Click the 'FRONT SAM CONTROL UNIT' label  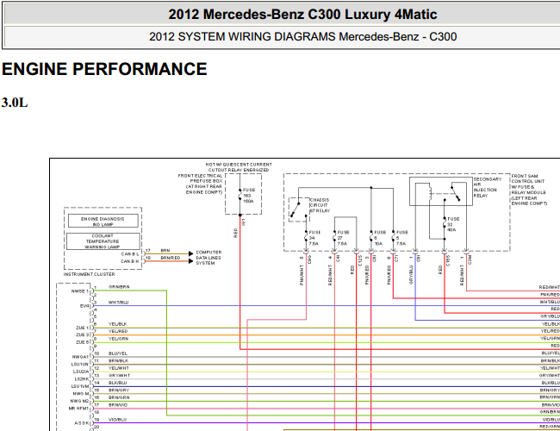click(x=529, y=190)
